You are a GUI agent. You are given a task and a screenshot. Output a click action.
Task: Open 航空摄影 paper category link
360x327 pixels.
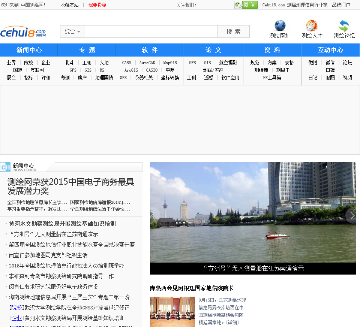[x=228, y=63]
